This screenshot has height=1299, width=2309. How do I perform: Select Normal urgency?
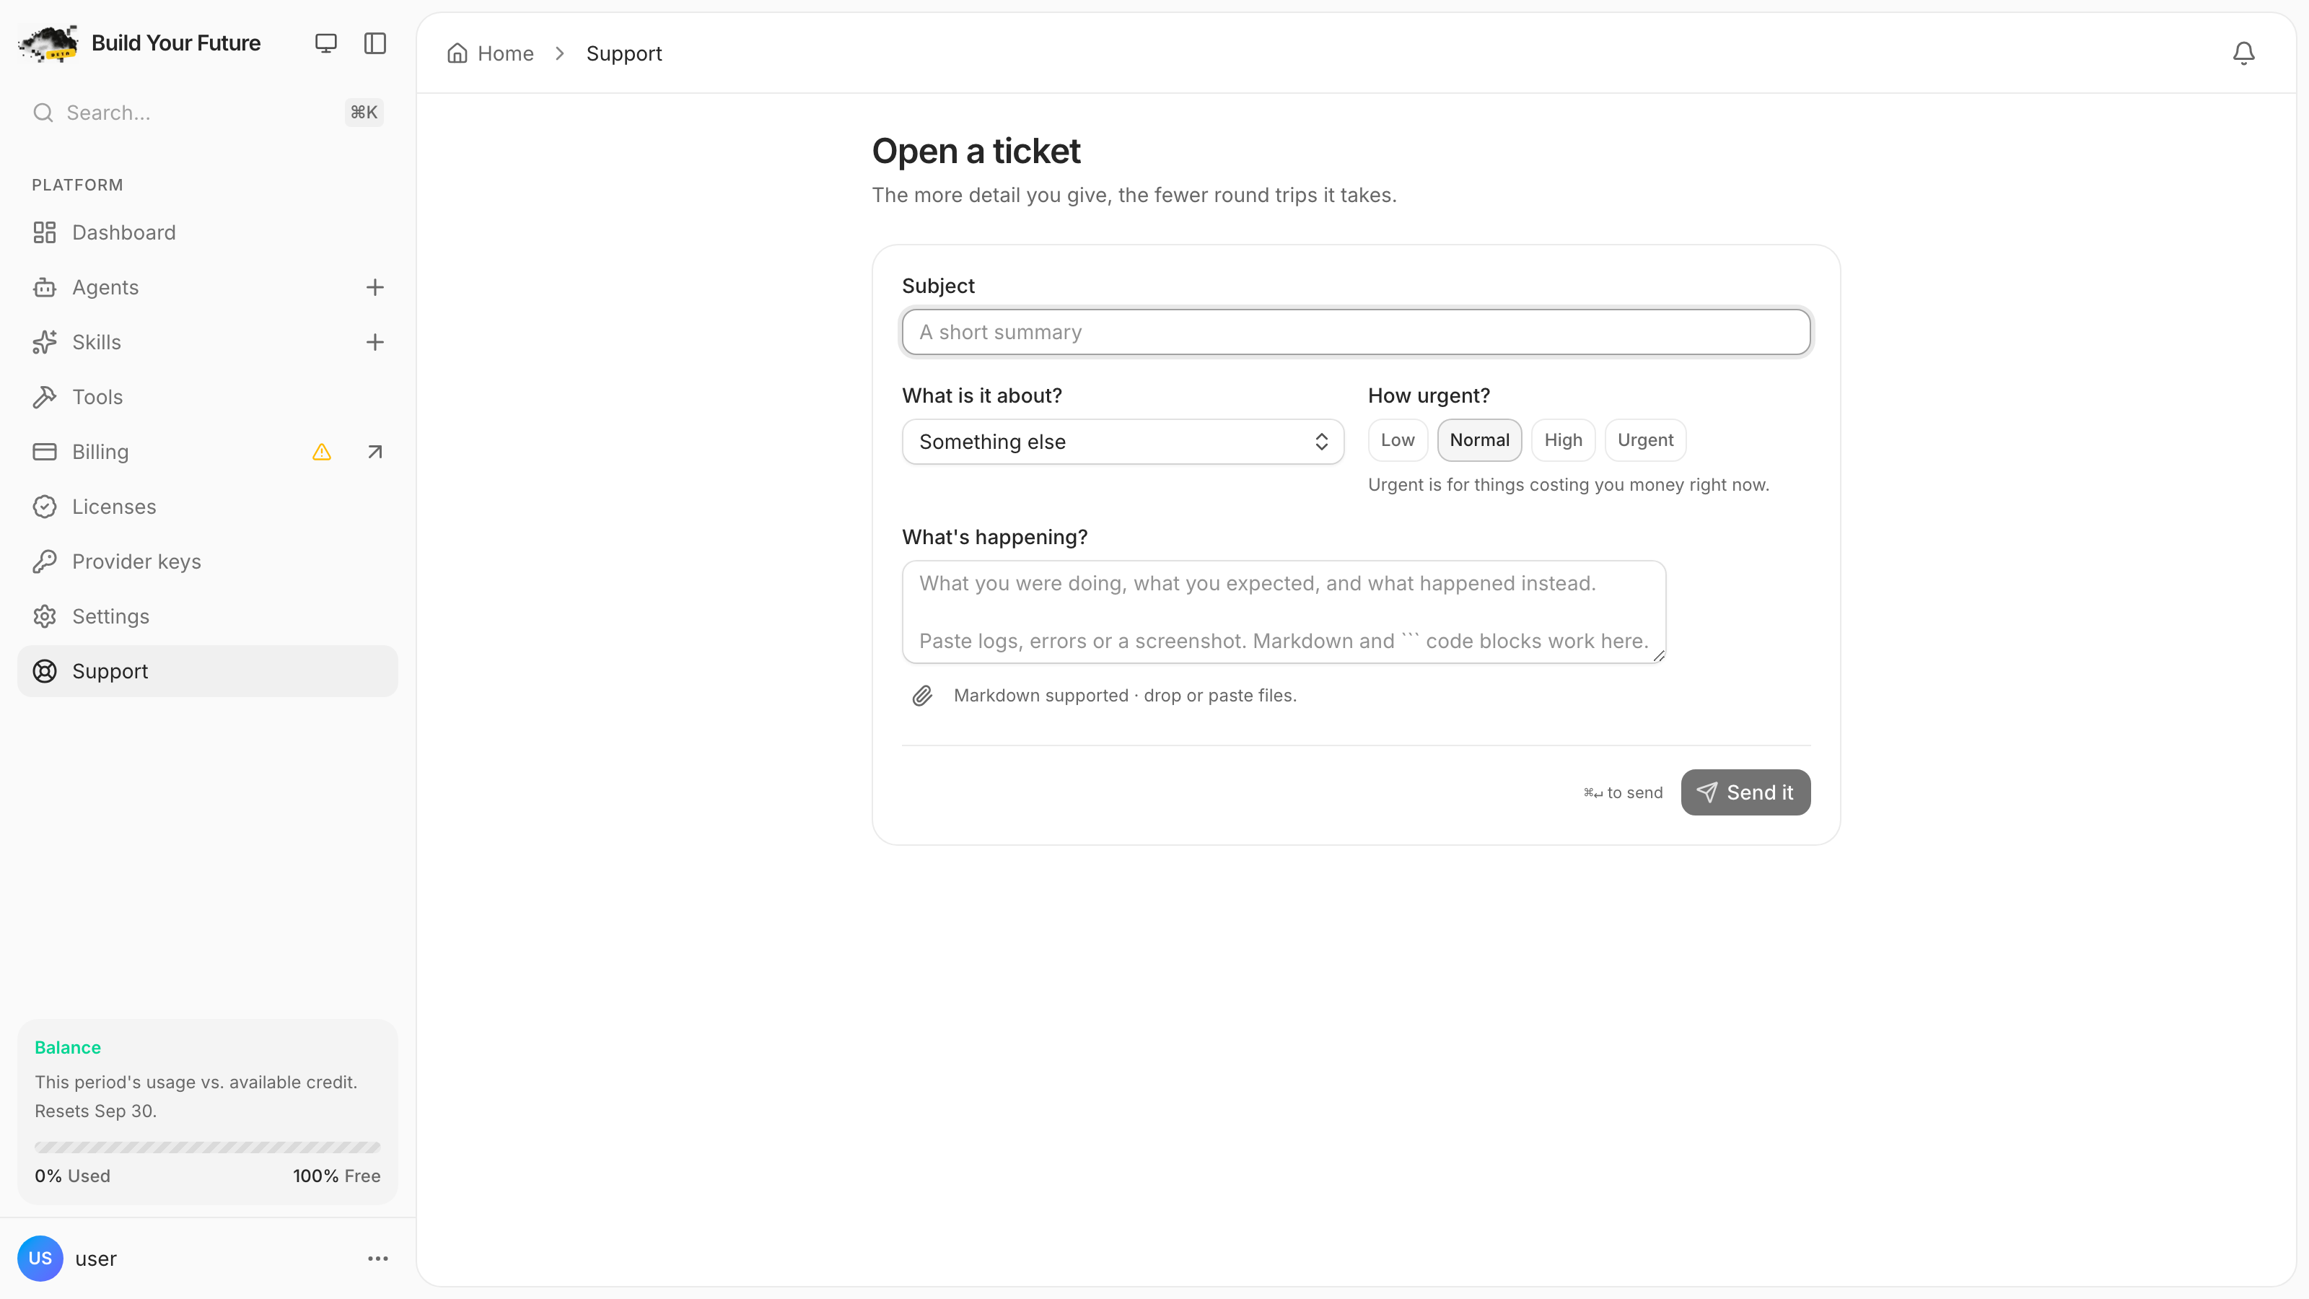point(1479,440)
